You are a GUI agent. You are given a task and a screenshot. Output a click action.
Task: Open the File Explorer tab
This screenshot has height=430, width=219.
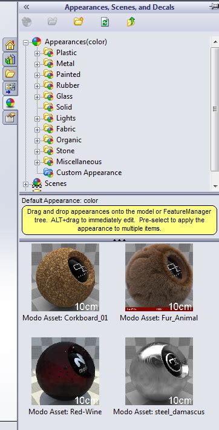point(10,74)
